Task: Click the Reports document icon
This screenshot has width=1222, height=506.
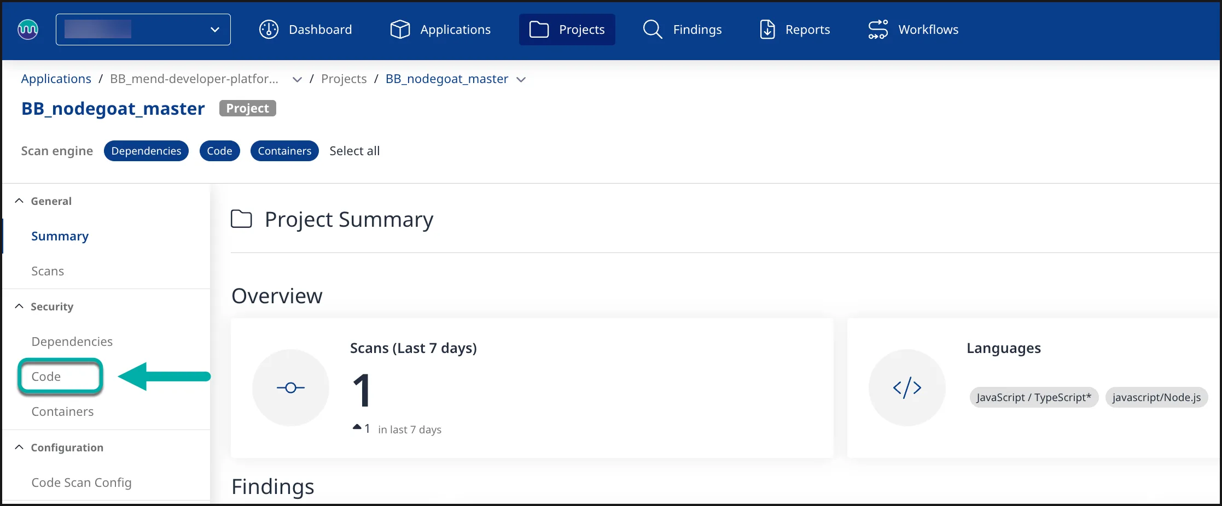Action: 767,30
